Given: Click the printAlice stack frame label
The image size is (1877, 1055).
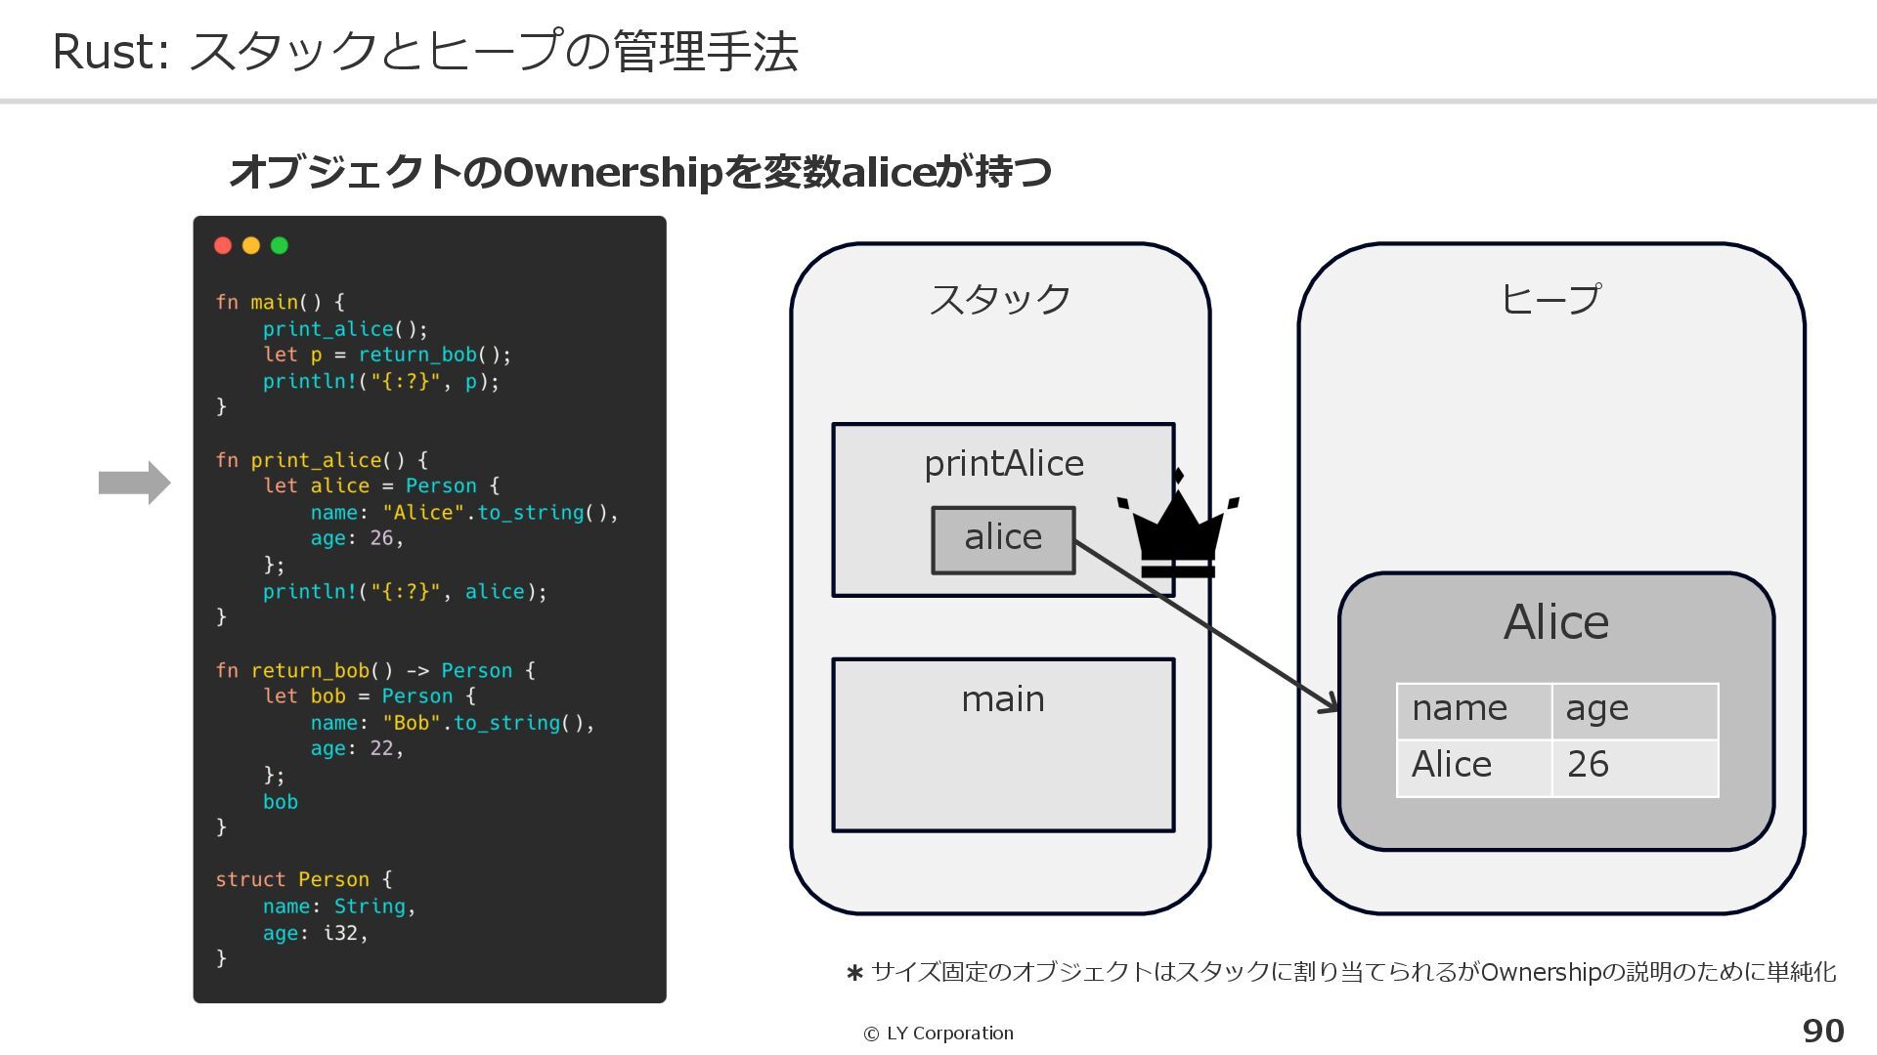Looking at the screenshot, I should point(1004,463).
